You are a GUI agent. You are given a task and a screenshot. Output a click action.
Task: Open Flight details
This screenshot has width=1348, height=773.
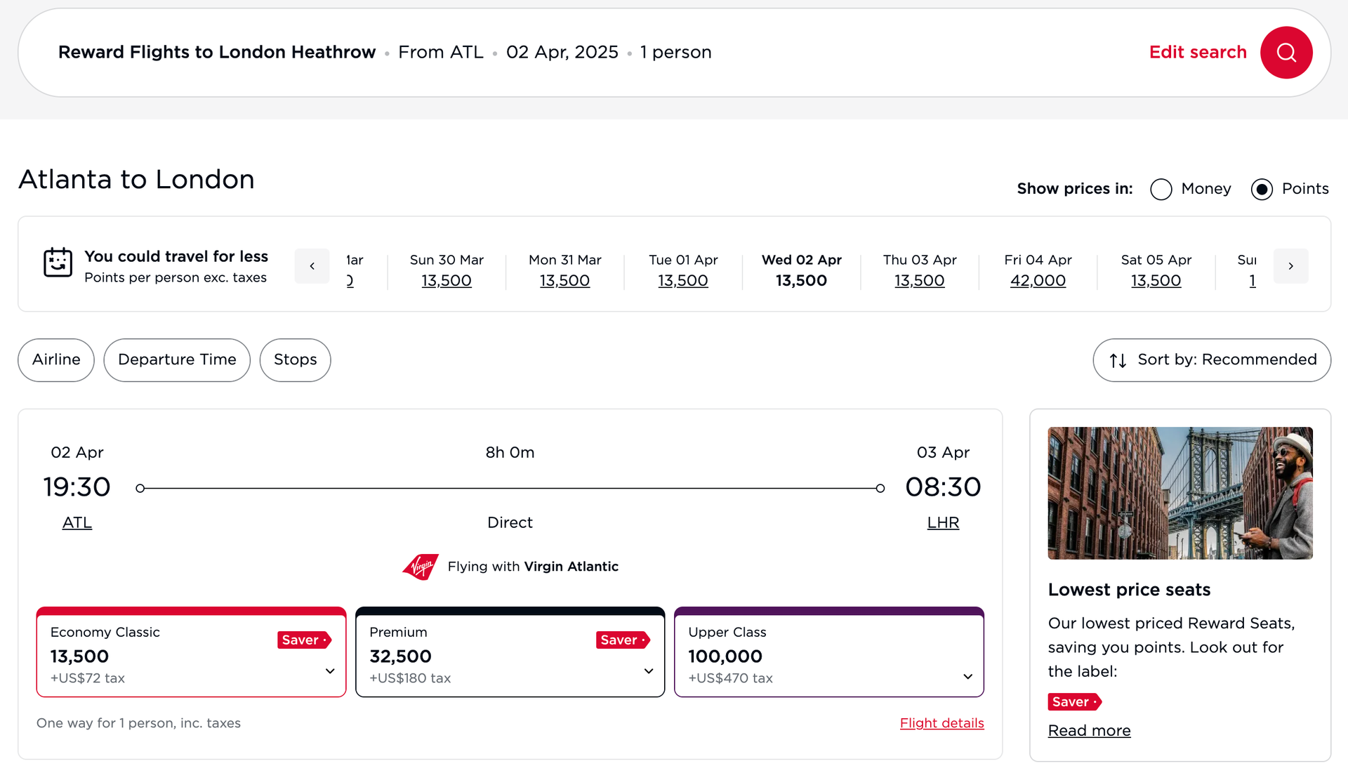point(941,722)
